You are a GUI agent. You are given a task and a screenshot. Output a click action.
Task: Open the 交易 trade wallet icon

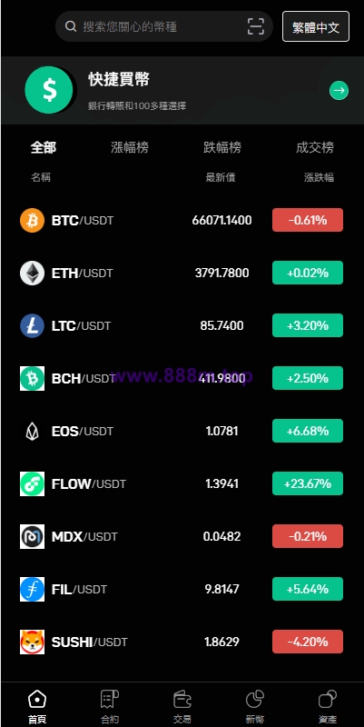point(182,699)
